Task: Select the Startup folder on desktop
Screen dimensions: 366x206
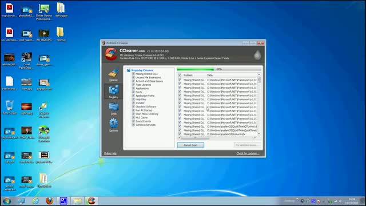Action: tap(61, 34)
